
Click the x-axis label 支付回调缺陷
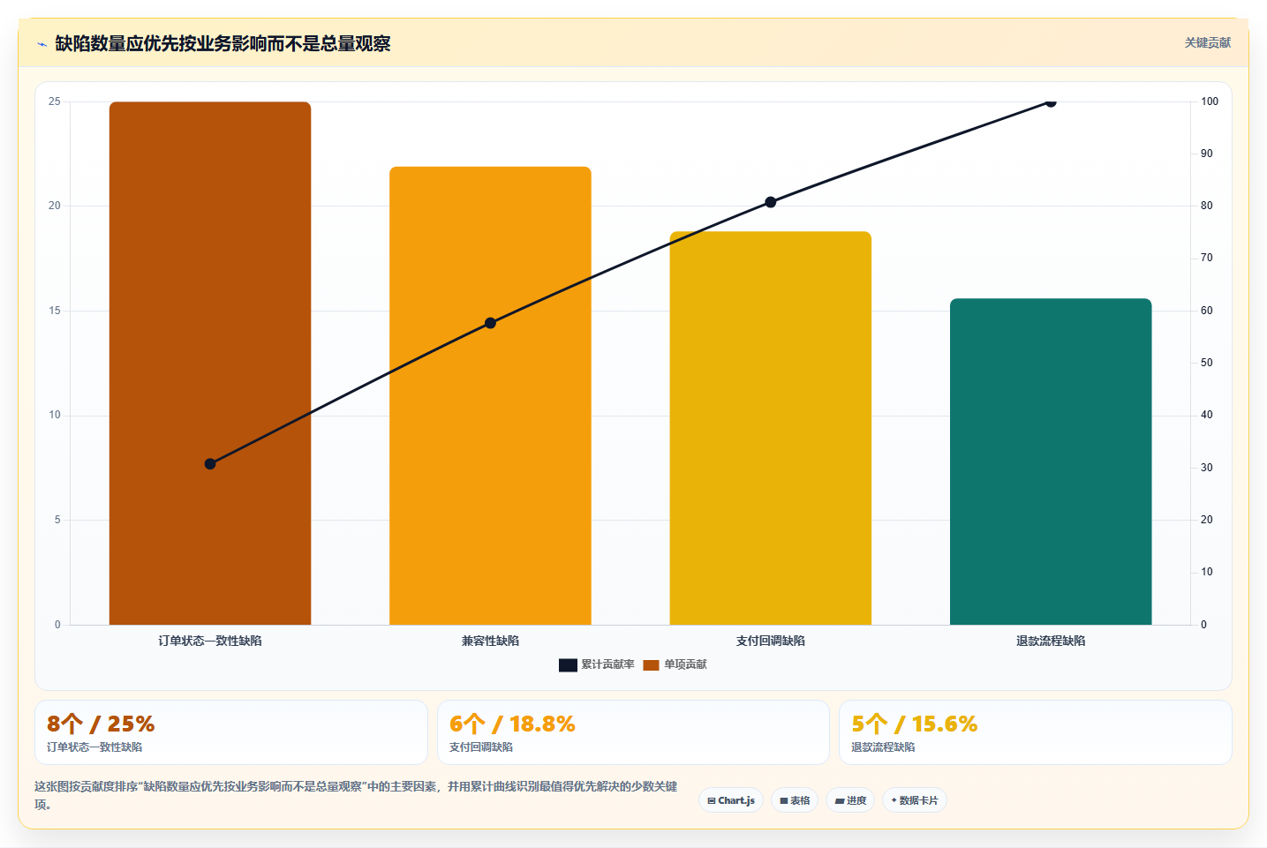click(771, 641)
